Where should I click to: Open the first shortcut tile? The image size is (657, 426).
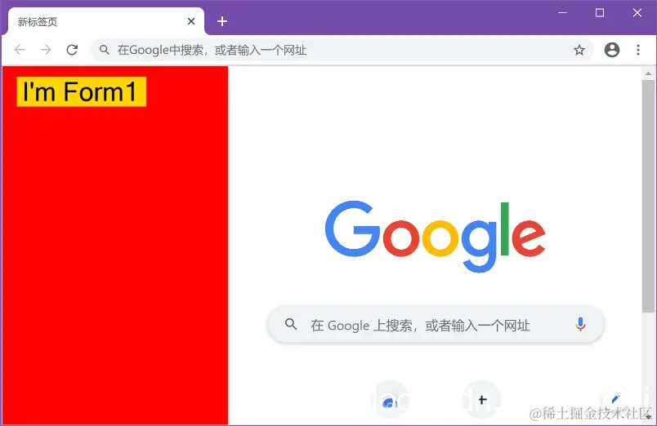tap(390, 400)
